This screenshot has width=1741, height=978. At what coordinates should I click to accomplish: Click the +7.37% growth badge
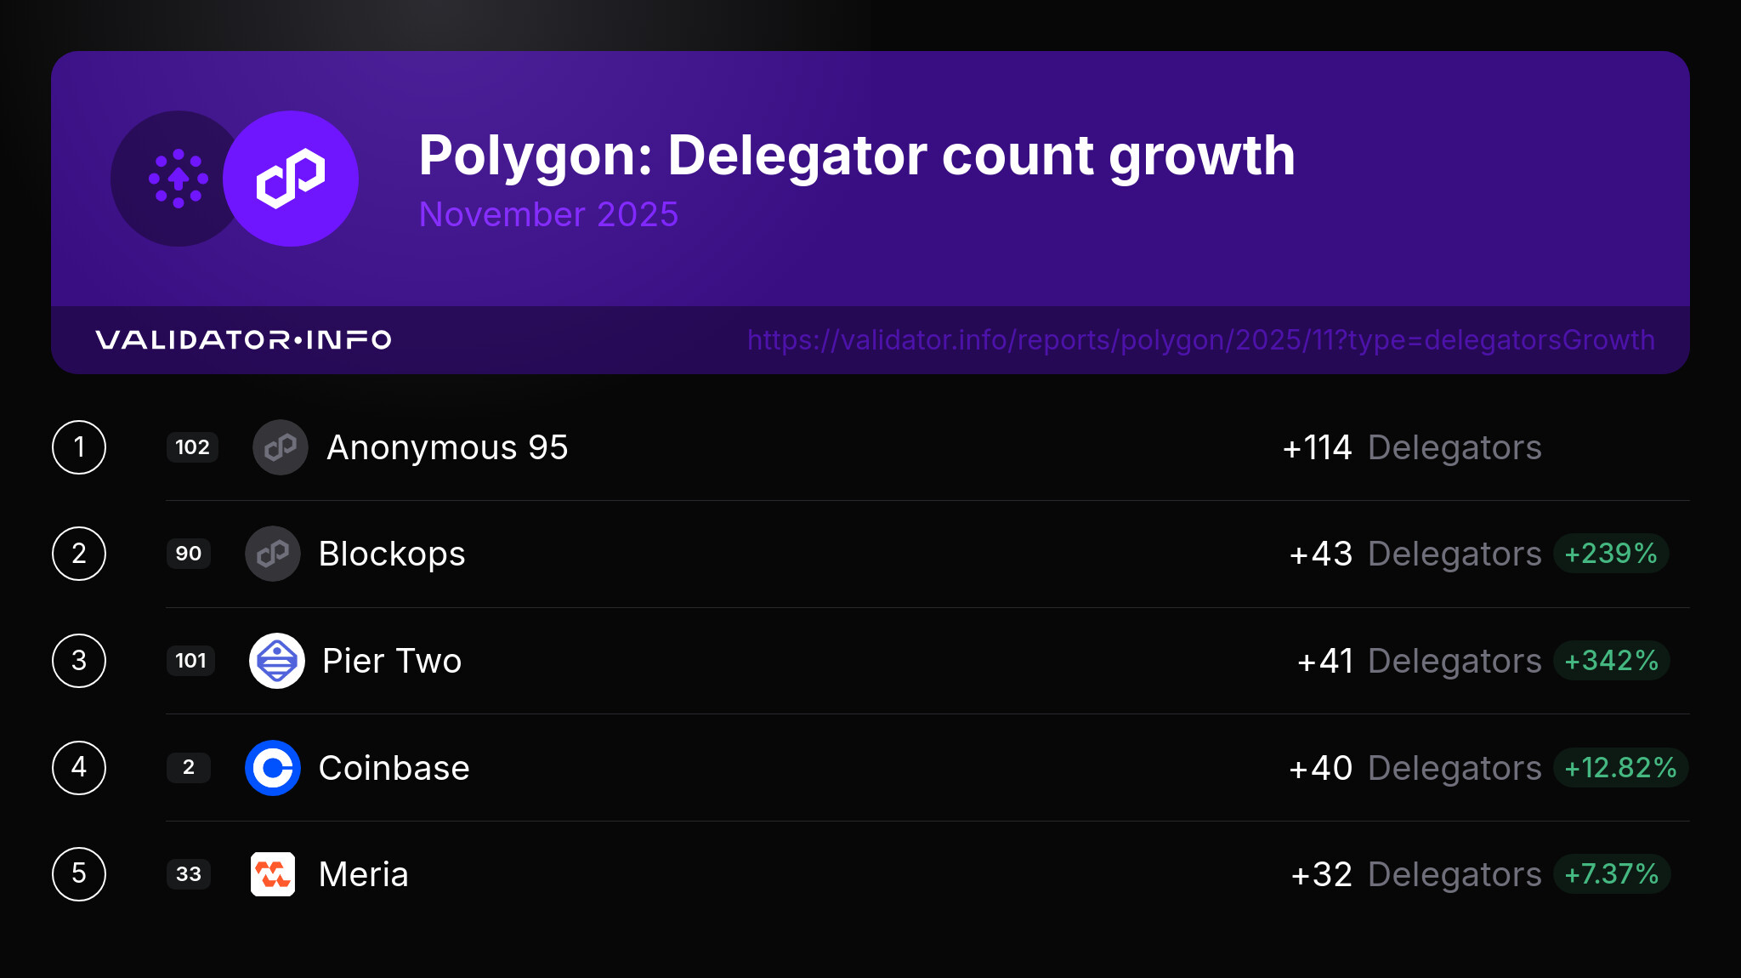pyautogui.click(x=1612, y=874)
